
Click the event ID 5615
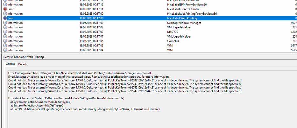click(293, 50)
